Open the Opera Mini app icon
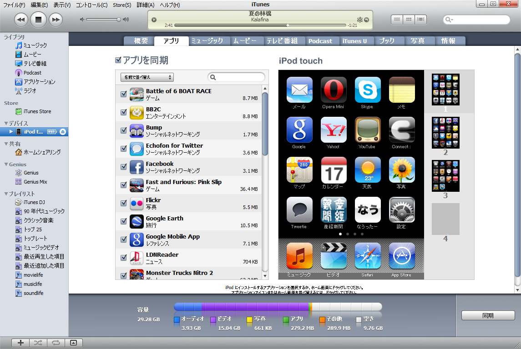The height and width of the screenshot is (349, 521). pyautogui.click(x=334, y=90)
